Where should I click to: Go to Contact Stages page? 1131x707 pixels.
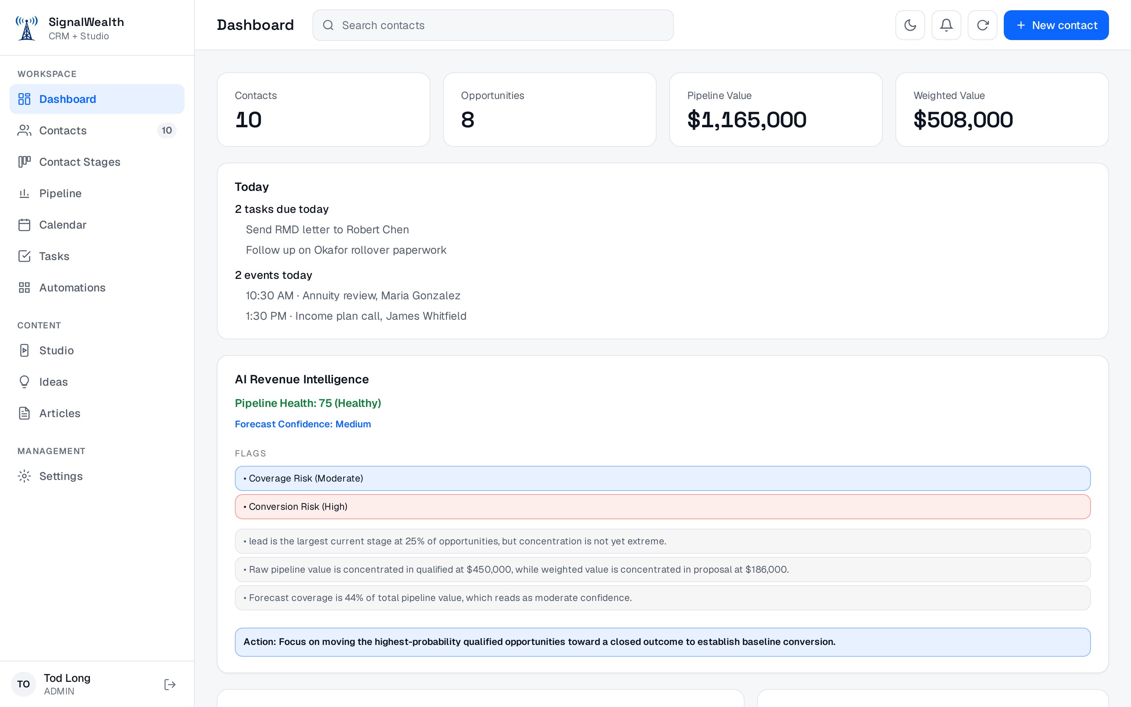[80, 162]
